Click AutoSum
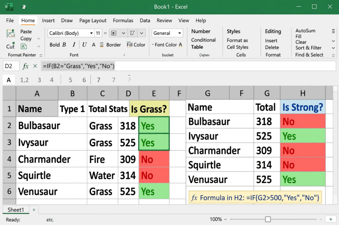This screenshot has width=339, height=225. [305, 31]
